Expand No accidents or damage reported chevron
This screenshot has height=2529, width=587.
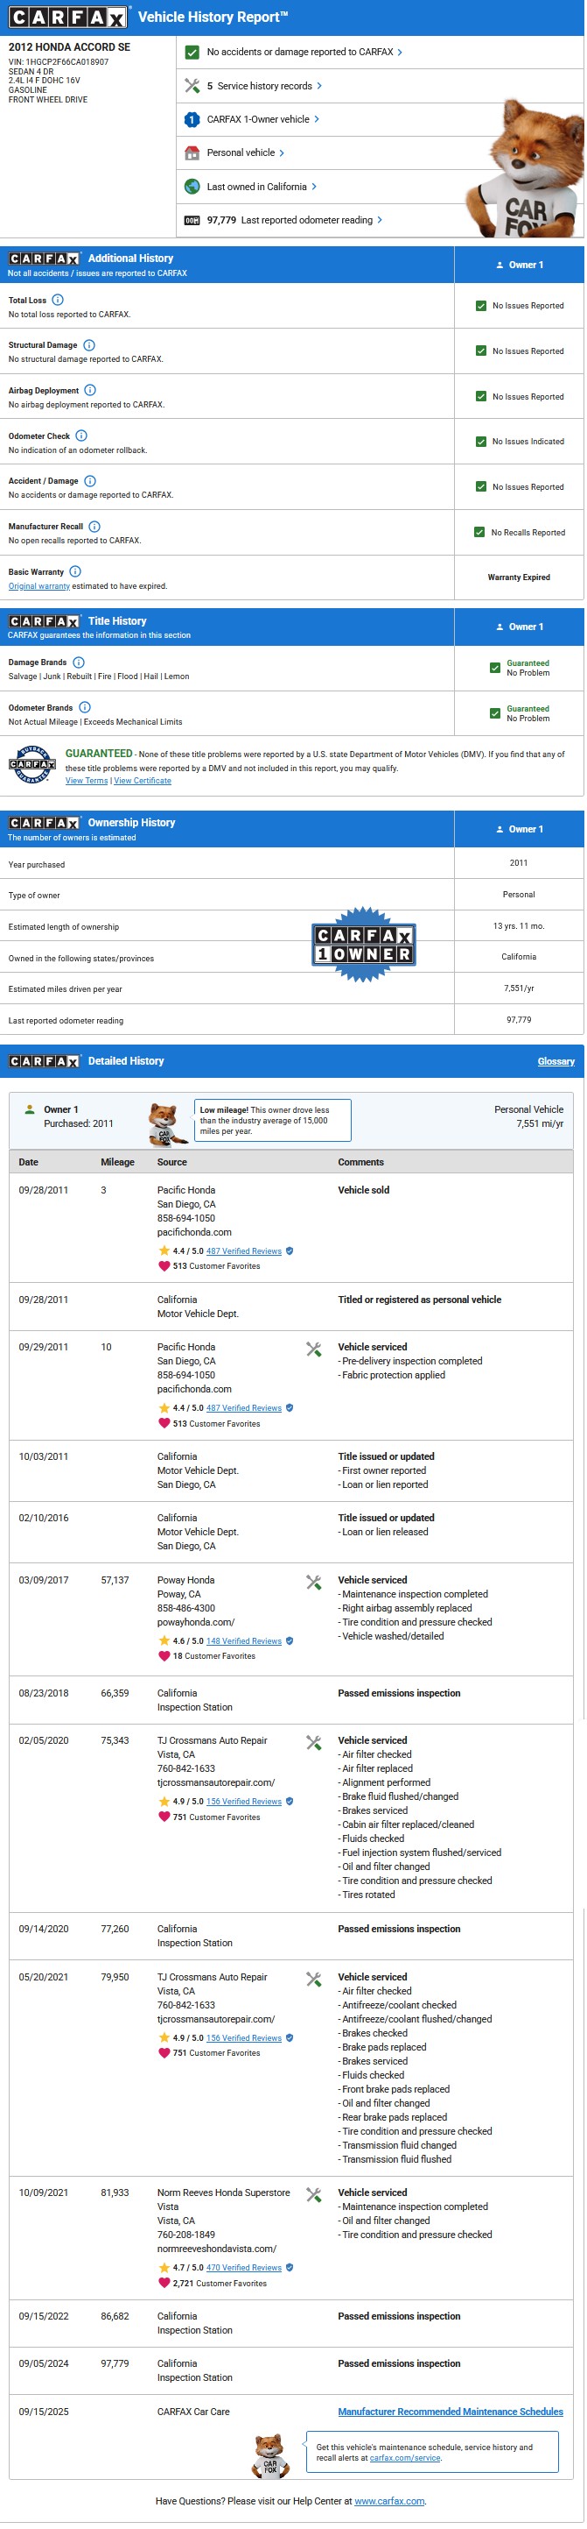click(x=400, y=52)
